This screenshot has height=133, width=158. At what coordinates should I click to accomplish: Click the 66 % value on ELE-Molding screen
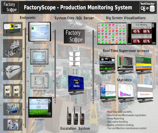146,31
